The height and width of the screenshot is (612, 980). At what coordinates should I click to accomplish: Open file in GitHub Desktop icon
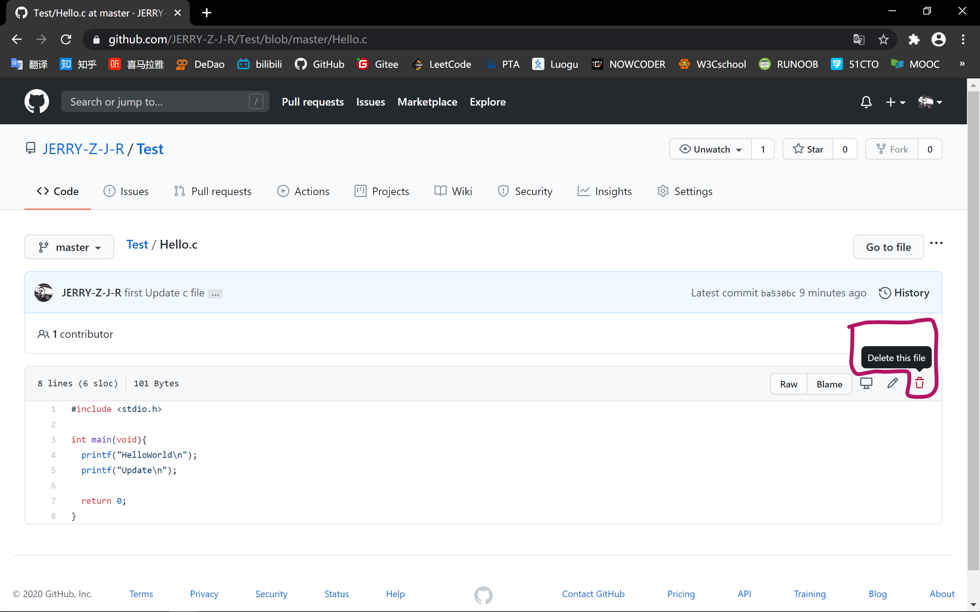point(866,383)
